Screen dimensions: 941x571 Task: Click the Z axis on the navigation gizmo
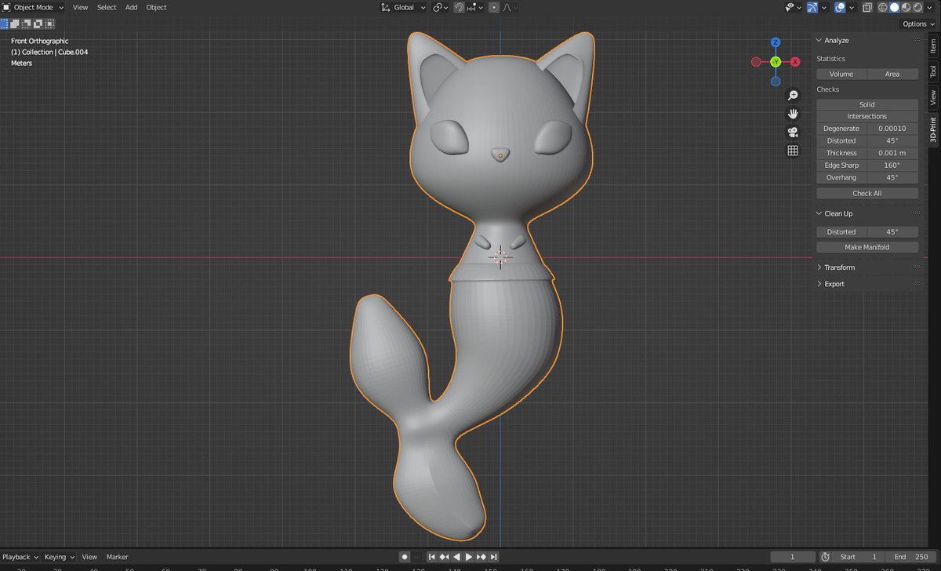click(x=776, y=43)
